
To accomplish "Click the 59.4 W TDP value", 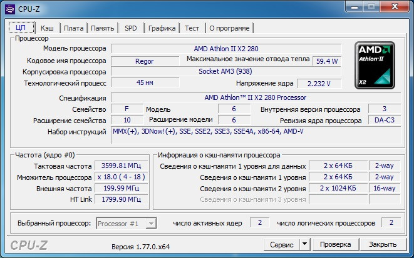I will pos(327,61).
